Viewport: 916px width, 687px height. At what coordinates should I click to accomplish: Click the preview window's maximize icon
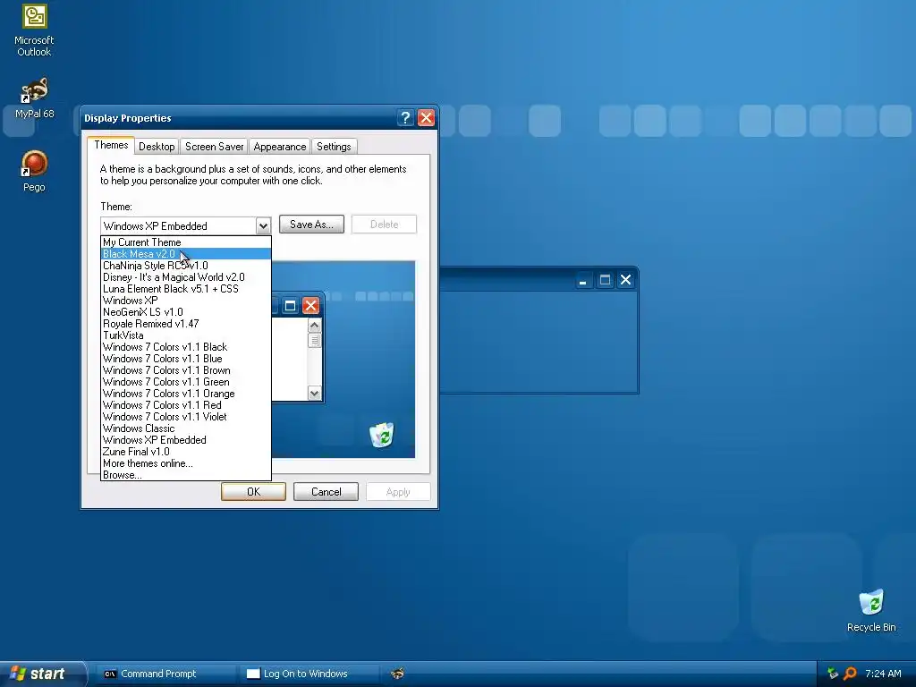(290, 306)
